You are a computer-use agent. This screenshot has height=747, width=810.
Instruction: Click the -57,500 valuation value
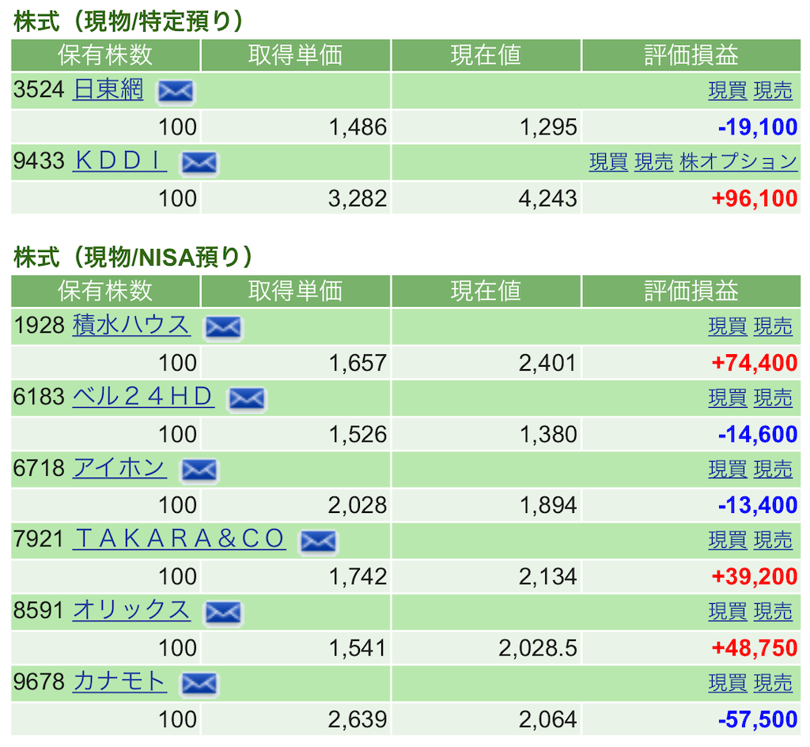[758, 719]
